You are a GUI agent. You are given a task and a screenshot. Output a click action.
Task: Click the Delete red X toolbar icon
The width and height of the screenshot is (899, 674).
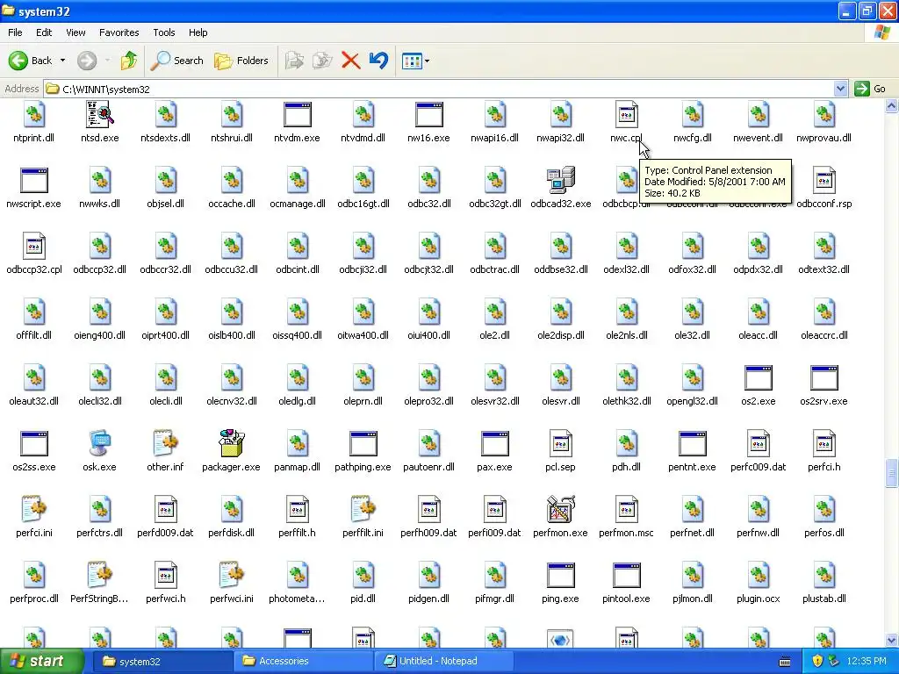pos(350,61)
